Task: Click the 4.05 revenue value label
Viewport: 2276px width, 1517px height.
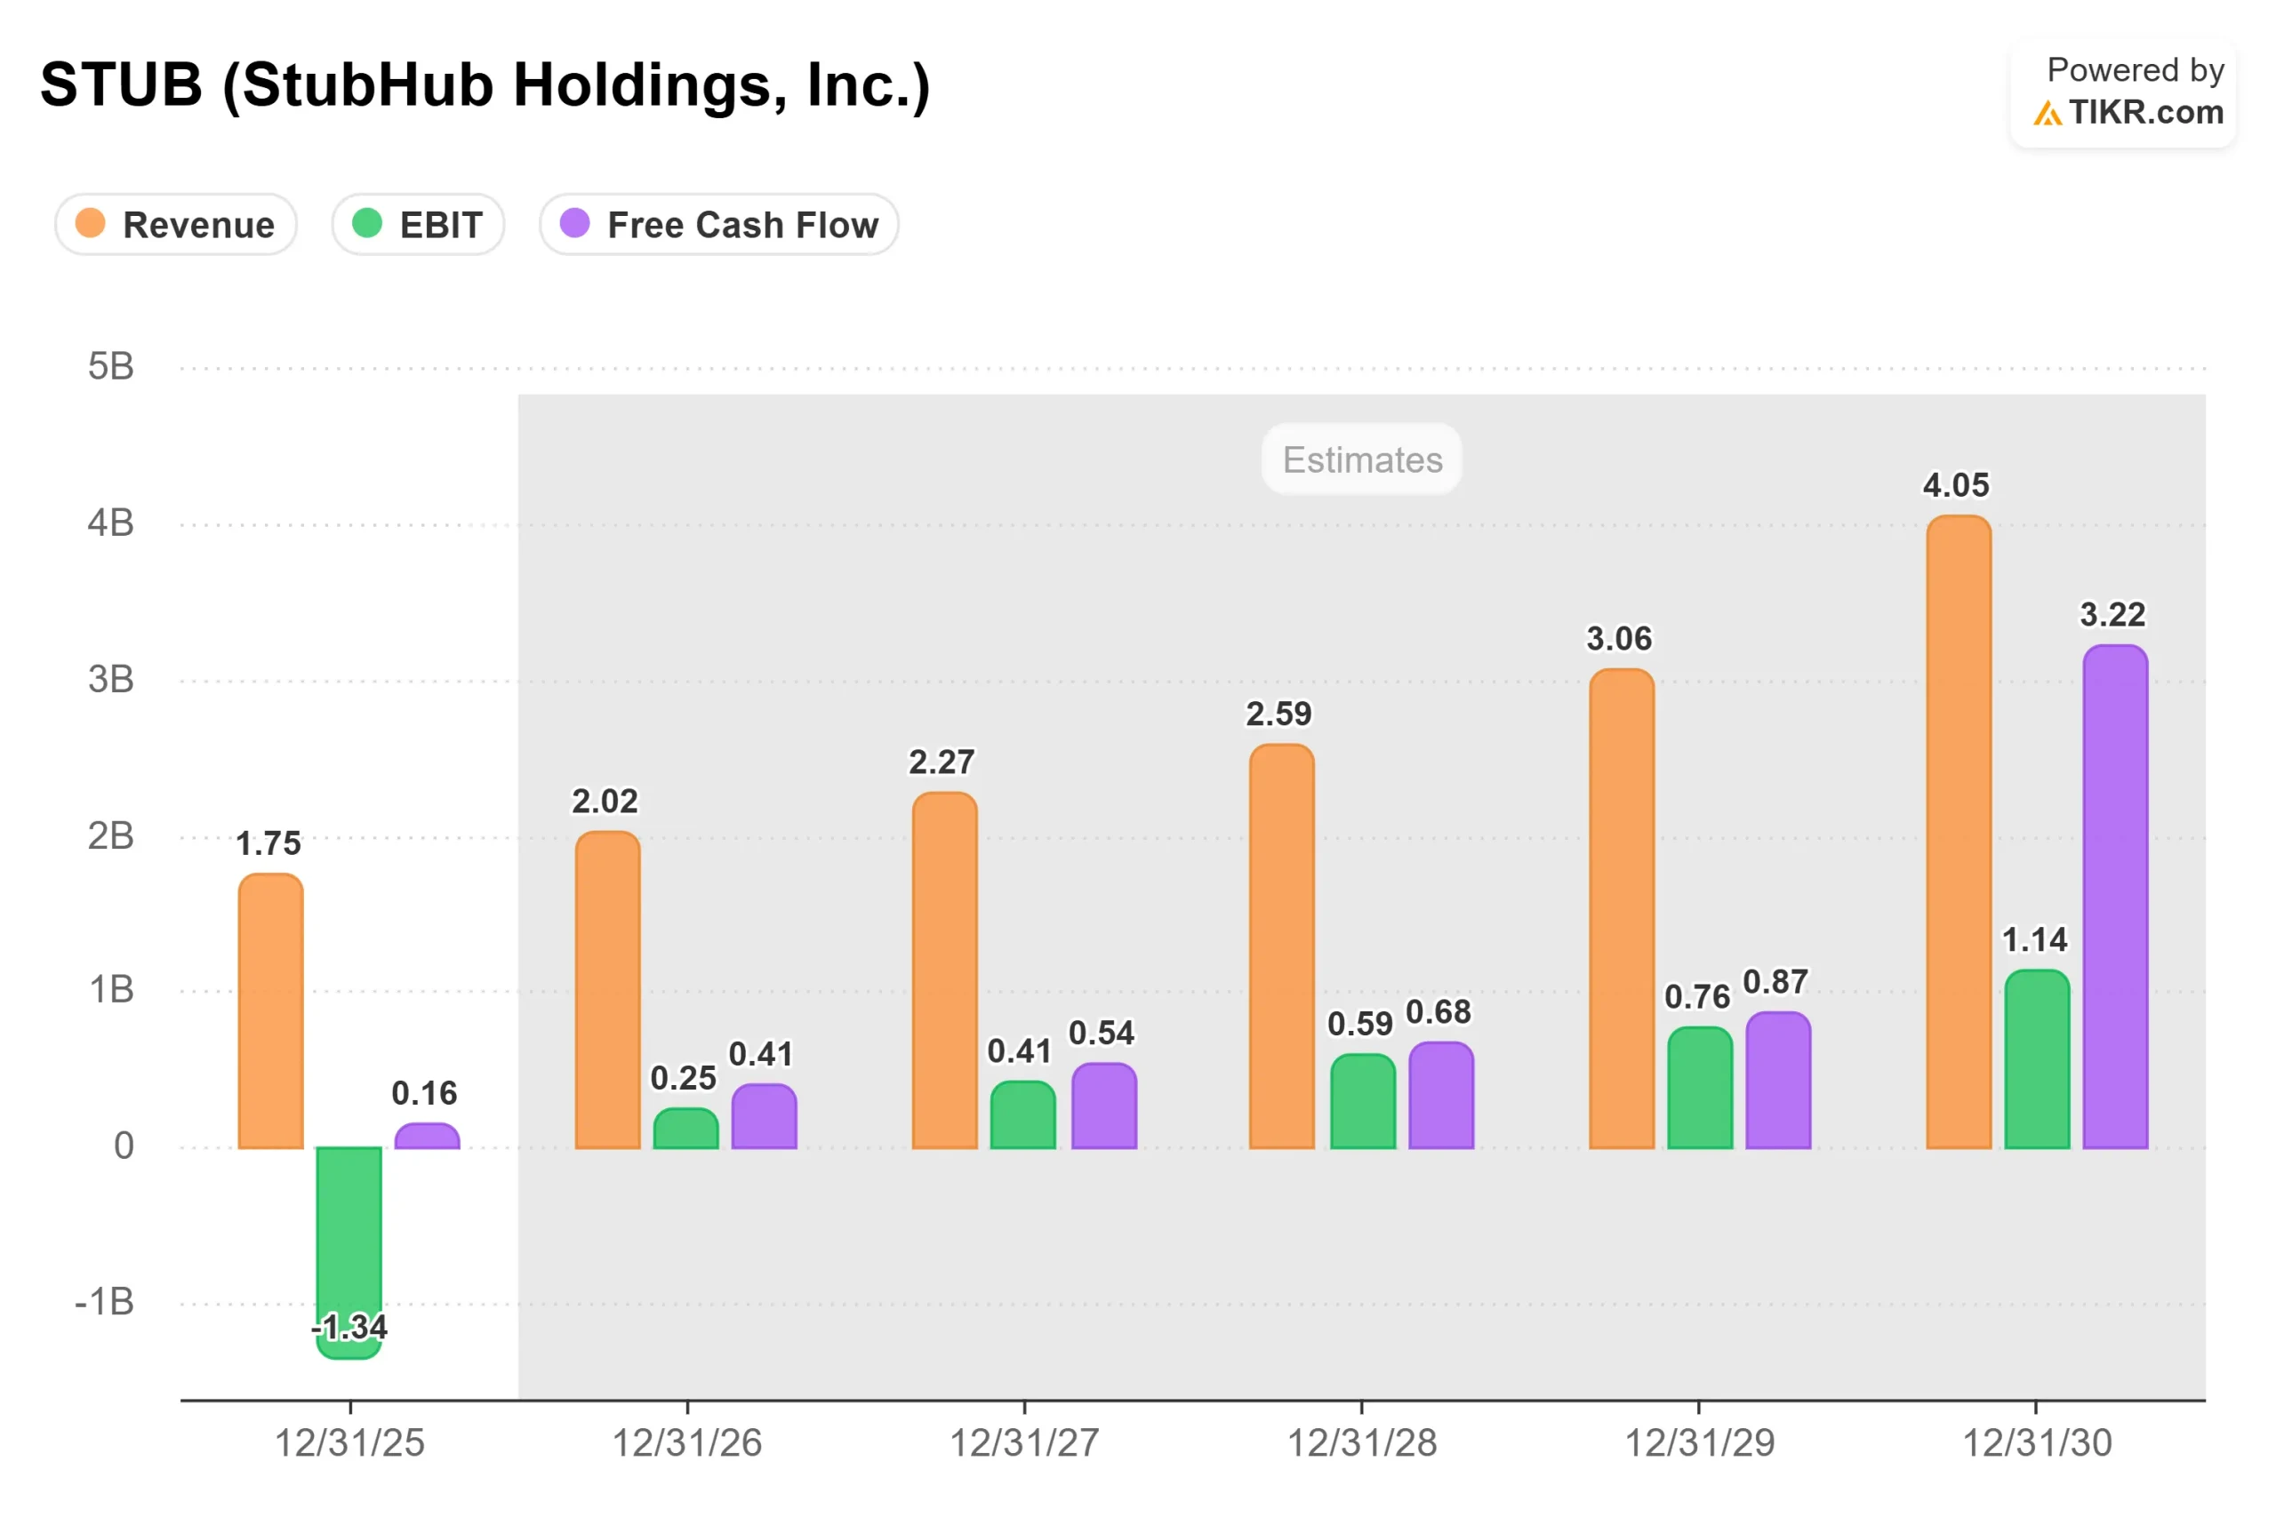Action: 1957,484
